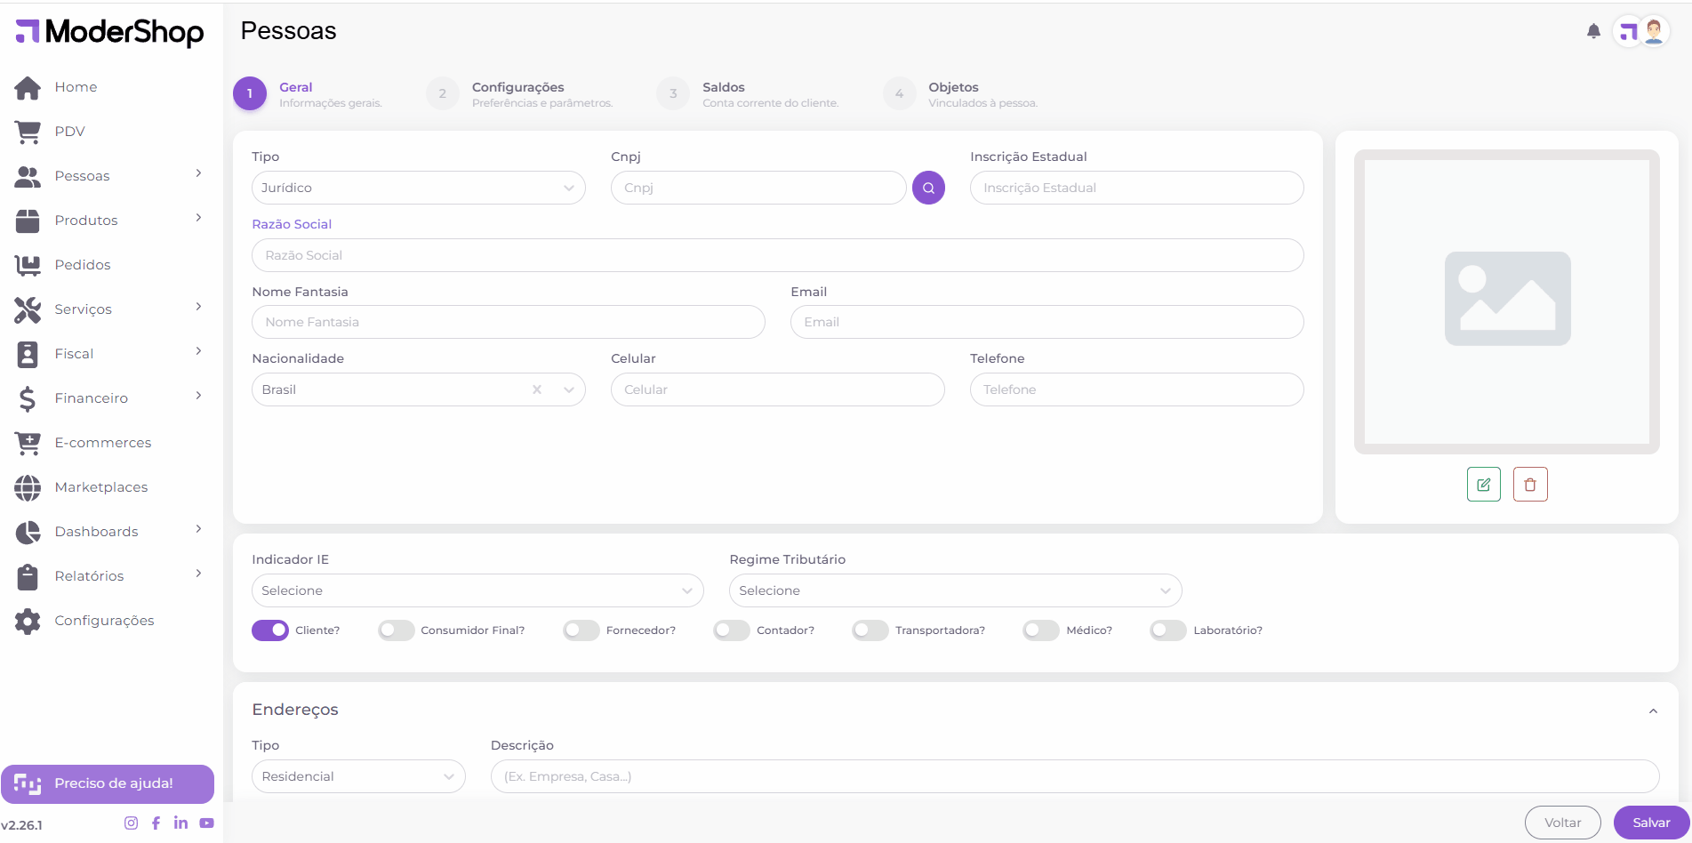Open the notifications bell
Screen dimensions: 1692x843
1593,32
